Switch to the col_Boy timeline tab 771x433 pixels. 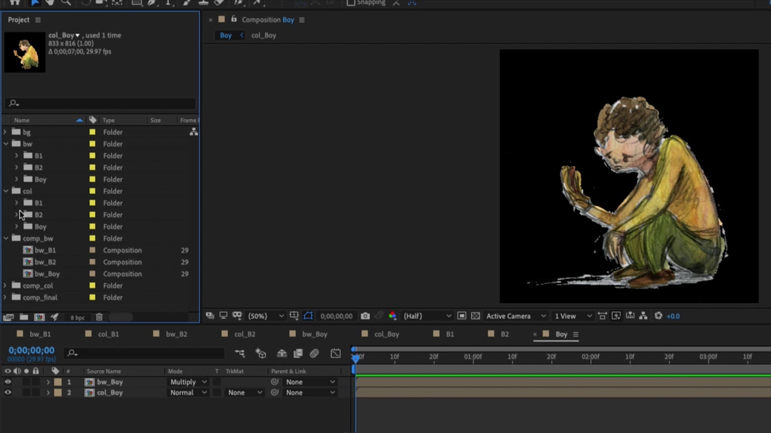click(387, 334)
